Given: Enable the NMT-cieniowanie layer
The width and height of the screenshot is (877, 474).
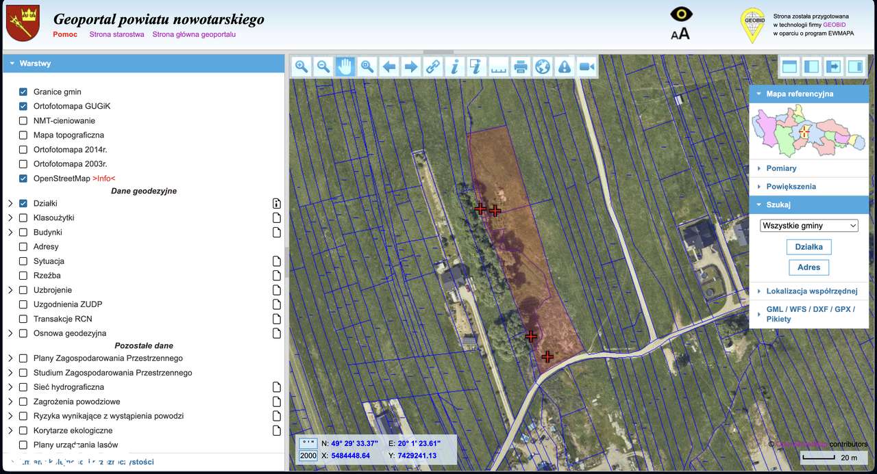Looking at the screenshot, I should (23, 120).
